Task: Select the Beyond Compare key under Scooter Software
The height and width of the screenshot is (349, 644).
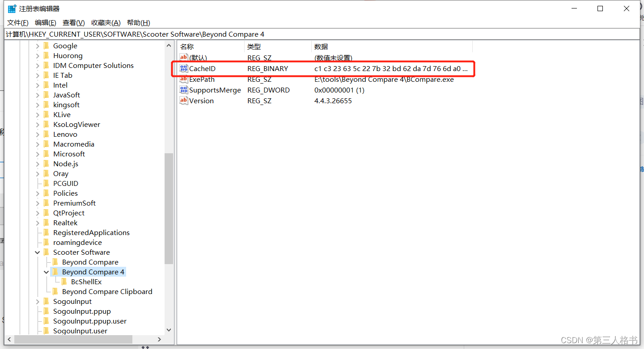Action: pyautogui.click(x=90, y=262)
